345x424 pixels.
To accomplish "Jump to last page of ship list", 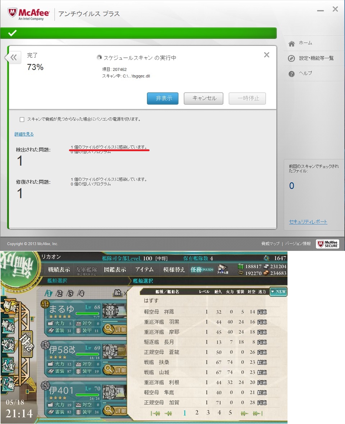I will (258, 413).
